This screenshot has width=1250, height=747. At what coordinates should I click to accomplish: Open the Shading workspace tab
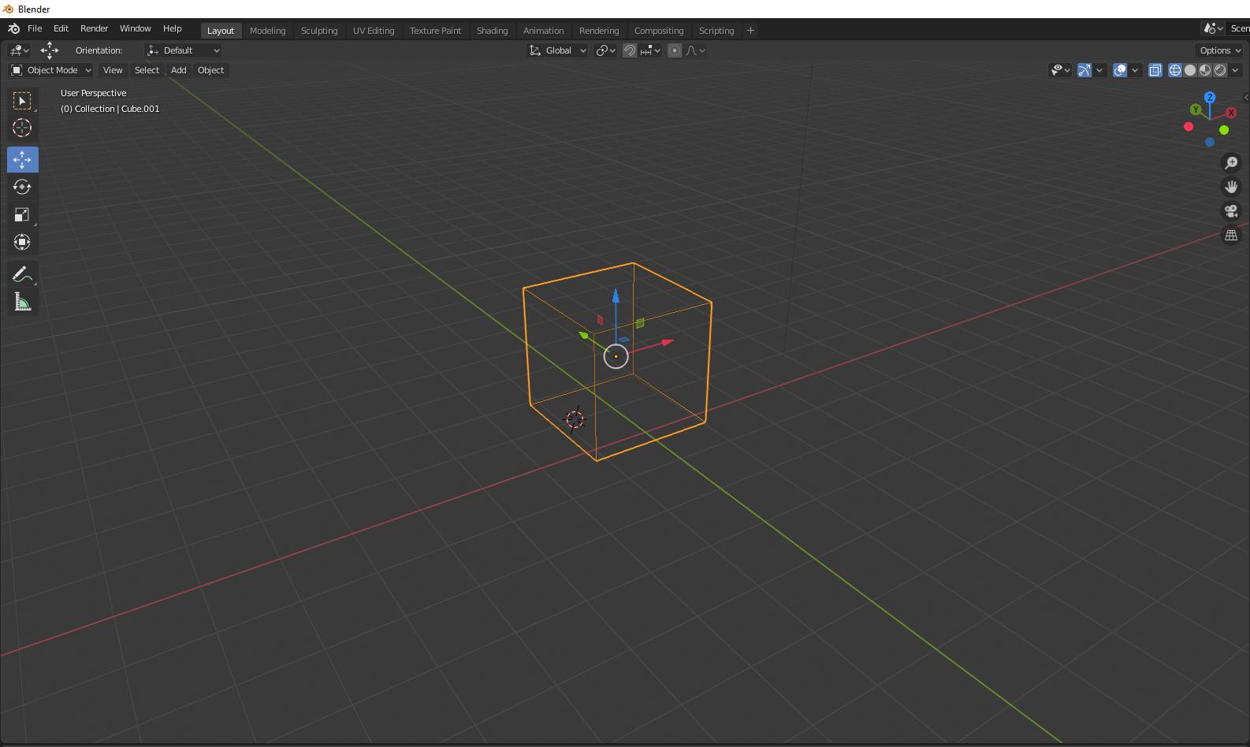pos(492,31)
